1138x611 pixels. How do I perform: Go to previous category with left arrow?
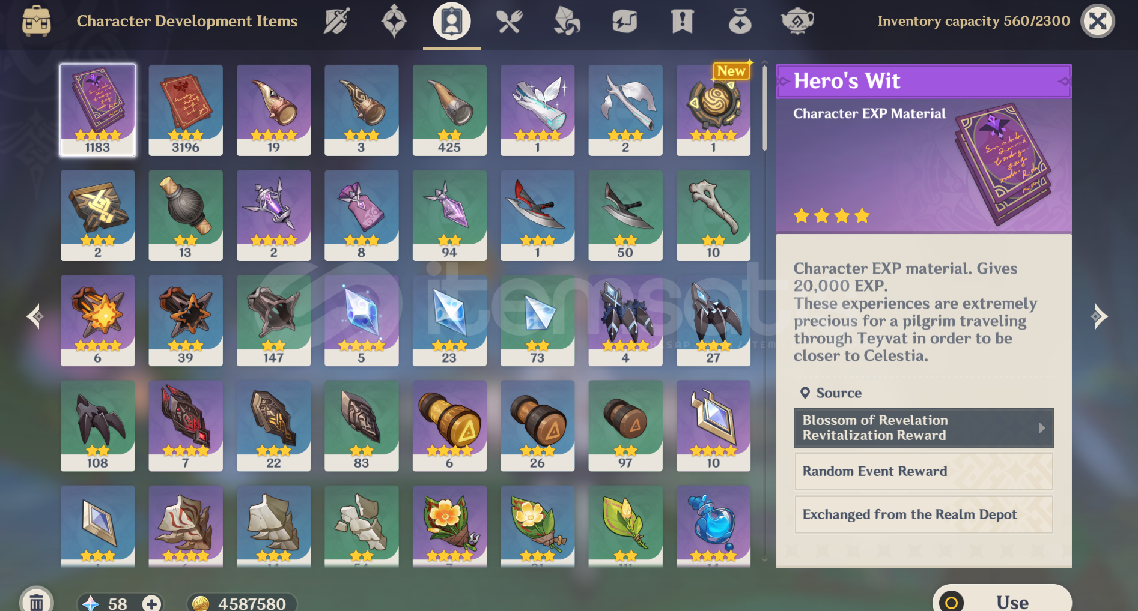click(x=35, y=316)
